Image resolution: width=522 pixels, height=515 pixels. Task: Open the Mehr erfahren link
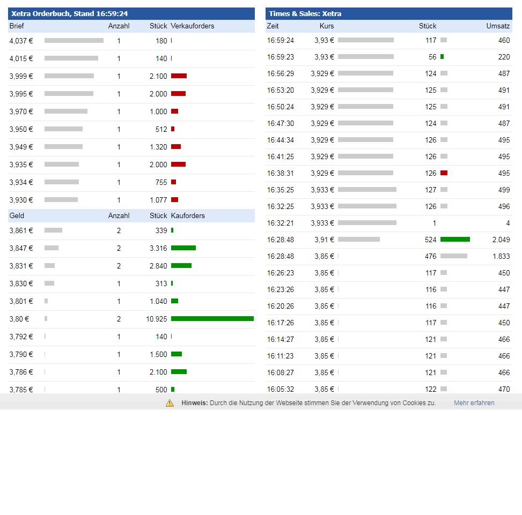[x=474, y=403]
